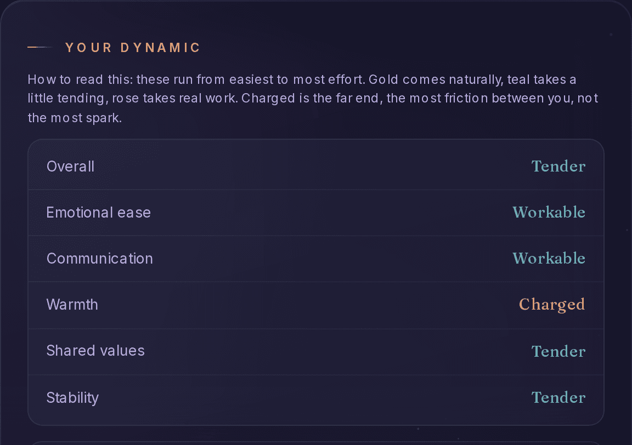Screen dimensions: 632x445
Task: Click the Shared values label
Action: [95, 350]
